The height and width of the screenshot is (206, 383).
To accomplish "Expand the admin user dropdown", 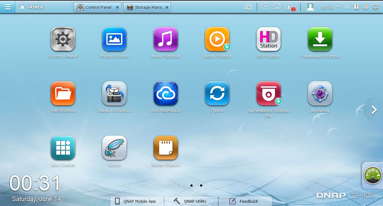I will pyautogui.click(x=330, y=7).
